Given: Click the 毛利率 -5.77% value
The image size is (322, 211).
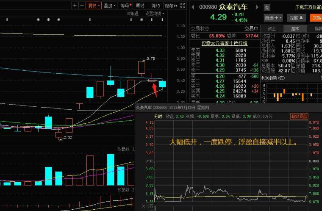Looking at the screenshot, I should tap(287, 56).
